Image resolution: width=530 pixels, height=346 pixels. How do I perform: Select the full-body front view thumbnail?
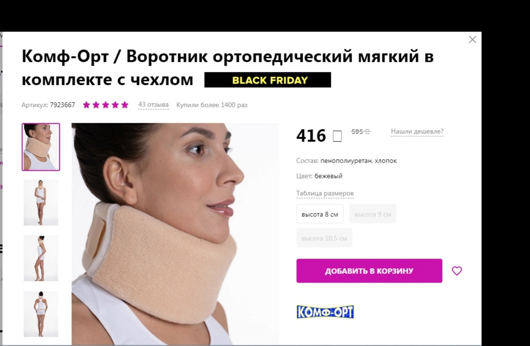pos(41,203)
